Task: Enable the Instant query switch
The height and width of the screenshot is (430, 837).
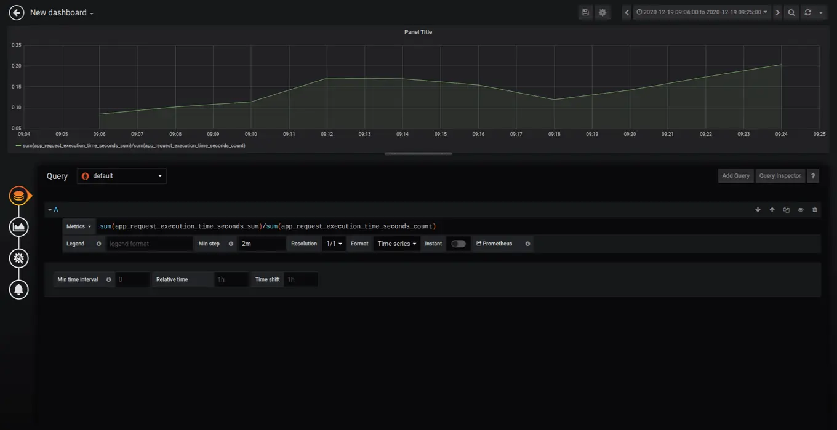Action: click(459, 244)
